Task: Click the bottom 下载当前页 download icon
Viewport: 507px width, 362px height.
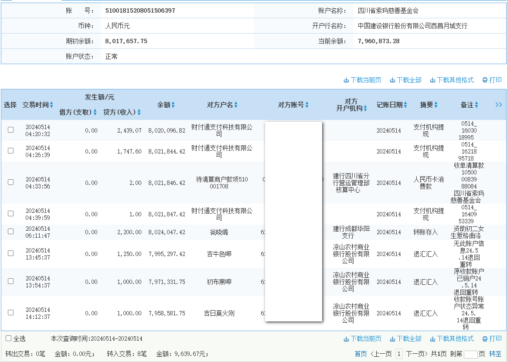Action: point(346,339)
